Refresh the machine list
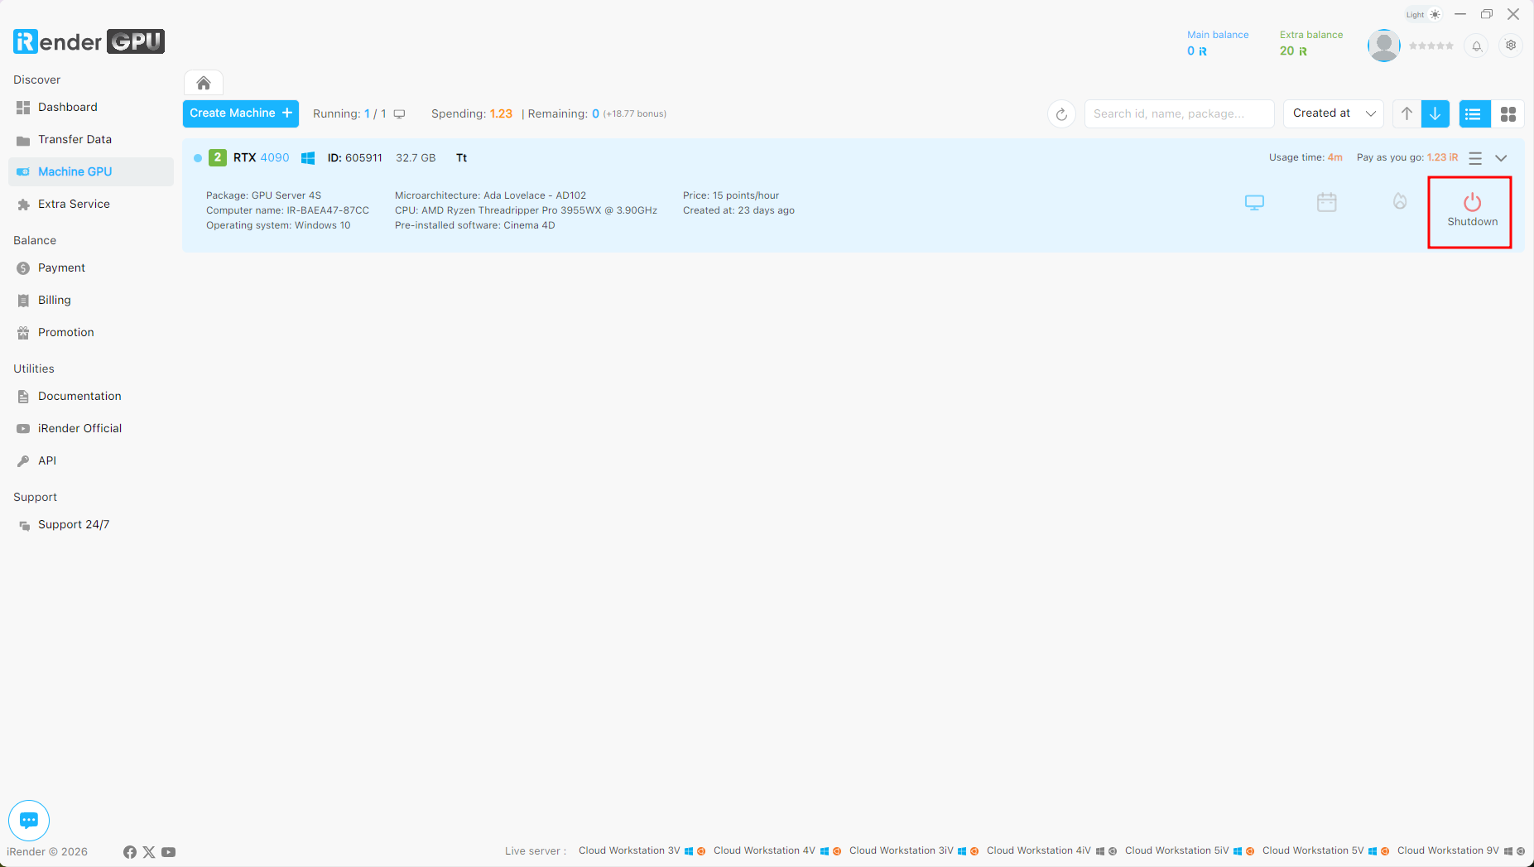Screen dimensions: 1534x867 pos(1061,114)
